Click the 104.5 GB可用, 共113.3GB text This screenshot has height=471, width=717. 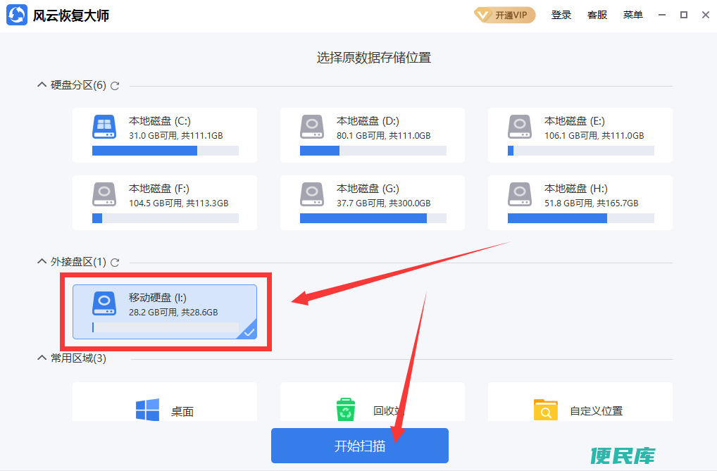(178, 203)
